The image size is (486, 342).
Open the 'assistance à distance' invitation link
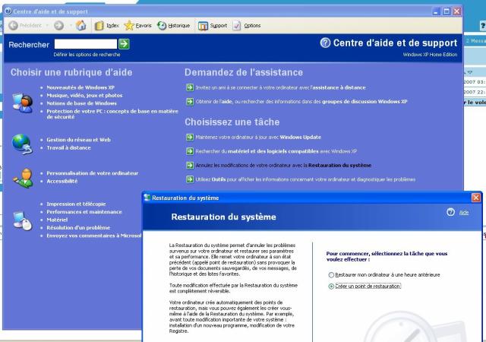point(280,88)
